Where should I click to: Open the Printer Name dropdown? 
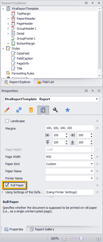tap(92, 178)
